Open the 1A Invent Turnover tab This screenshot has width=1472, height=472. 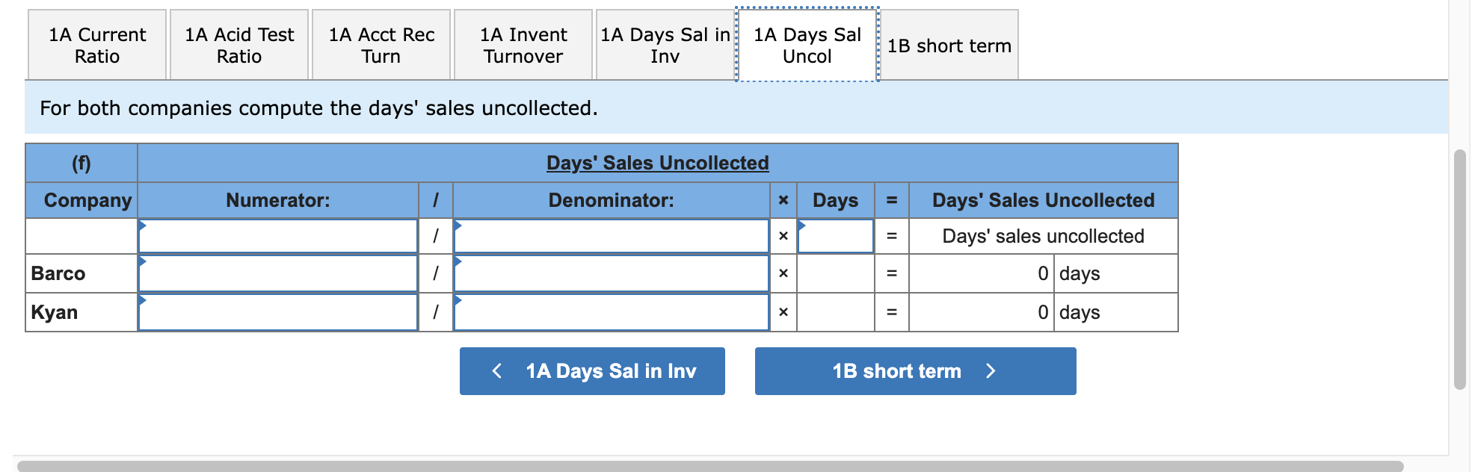pyautogui.click(x=523, y=45)
